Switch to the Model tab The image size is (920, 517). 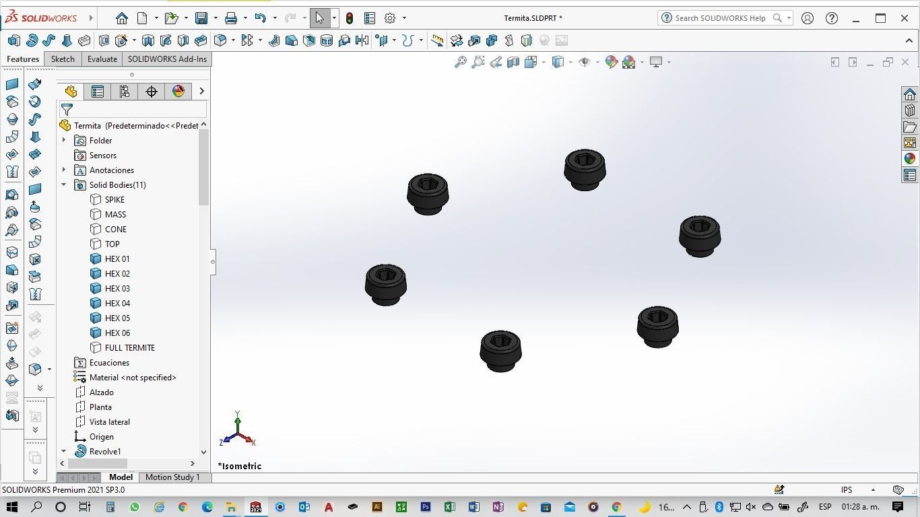pos(121,477)
